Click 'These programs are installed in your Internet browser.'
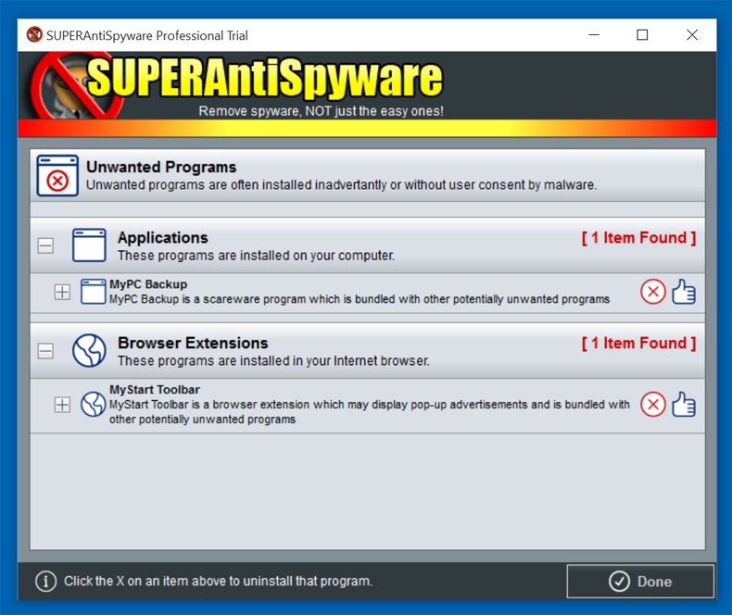The height and width of the screenshot is (615, 732). pos(273,361)
